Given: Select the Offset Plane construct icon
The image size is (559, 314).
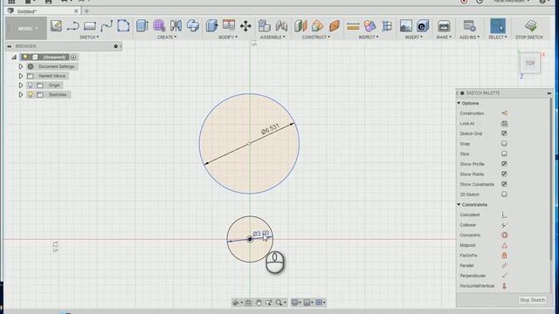Looking at the screenshot, I should click(300, 25).
